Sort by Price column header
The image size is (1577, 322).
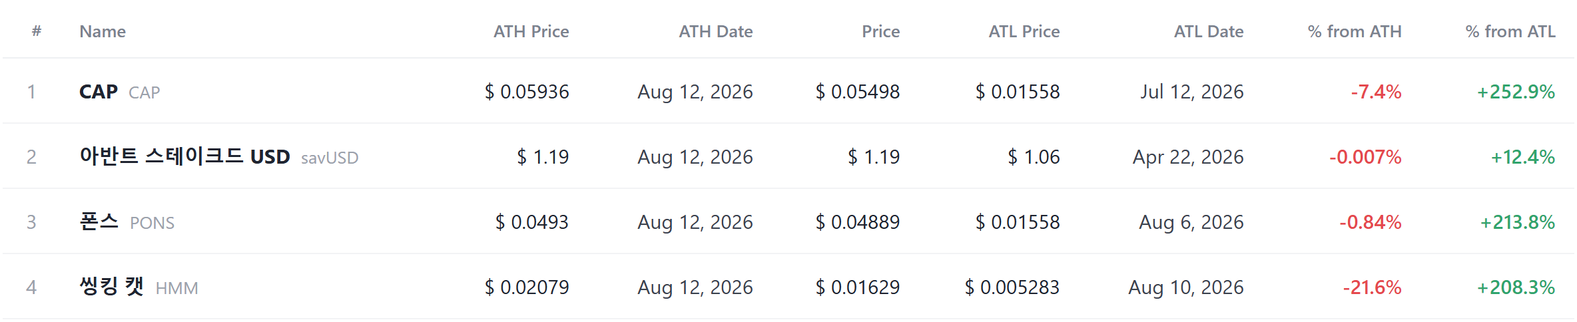[880, 31]
